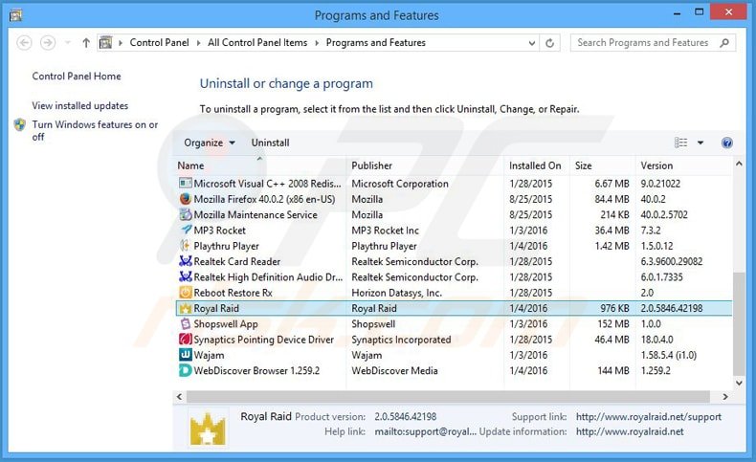Click the Uninstall toolbar button

270,143
